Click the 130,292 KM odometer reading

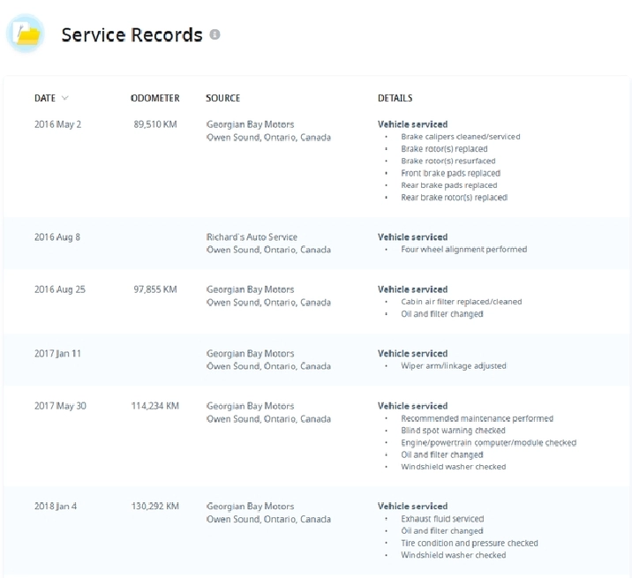pyautogui.click(x=155, y=507)
